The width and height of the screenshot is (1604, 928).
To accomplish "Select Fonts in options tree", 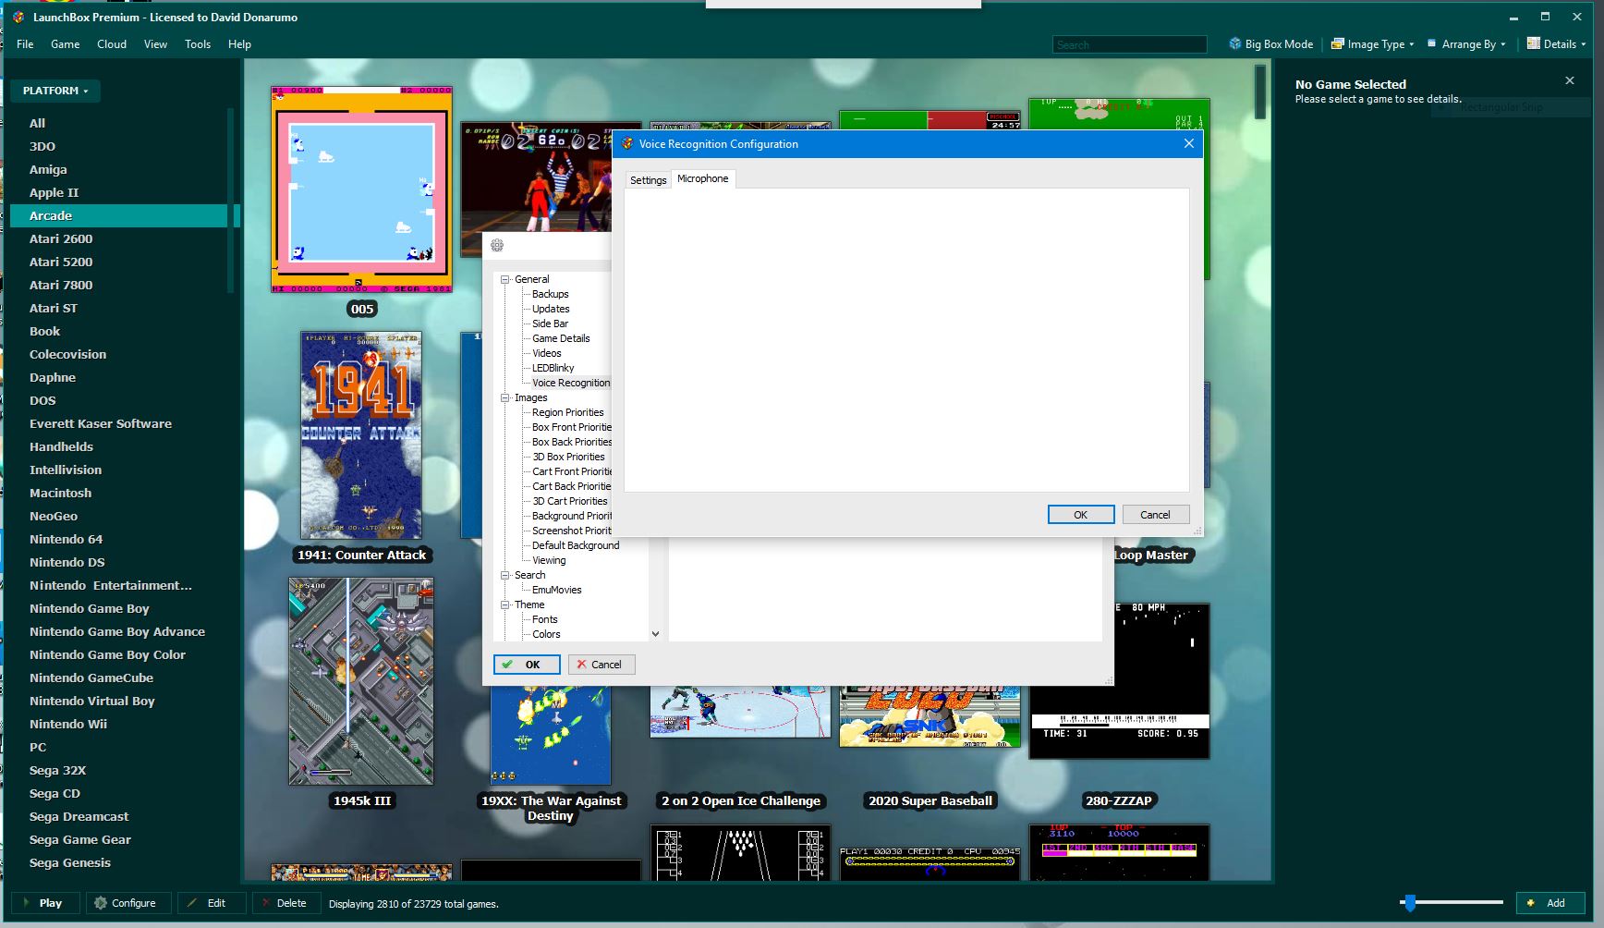I will tap(544, 619).
